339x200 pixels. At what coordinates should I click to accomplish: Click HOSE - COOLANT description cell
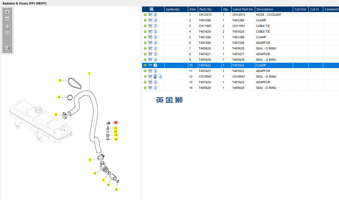pos(269,15)
